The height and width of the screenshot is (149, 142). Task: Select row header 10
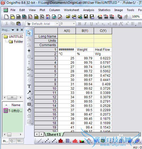click(46, 89)
